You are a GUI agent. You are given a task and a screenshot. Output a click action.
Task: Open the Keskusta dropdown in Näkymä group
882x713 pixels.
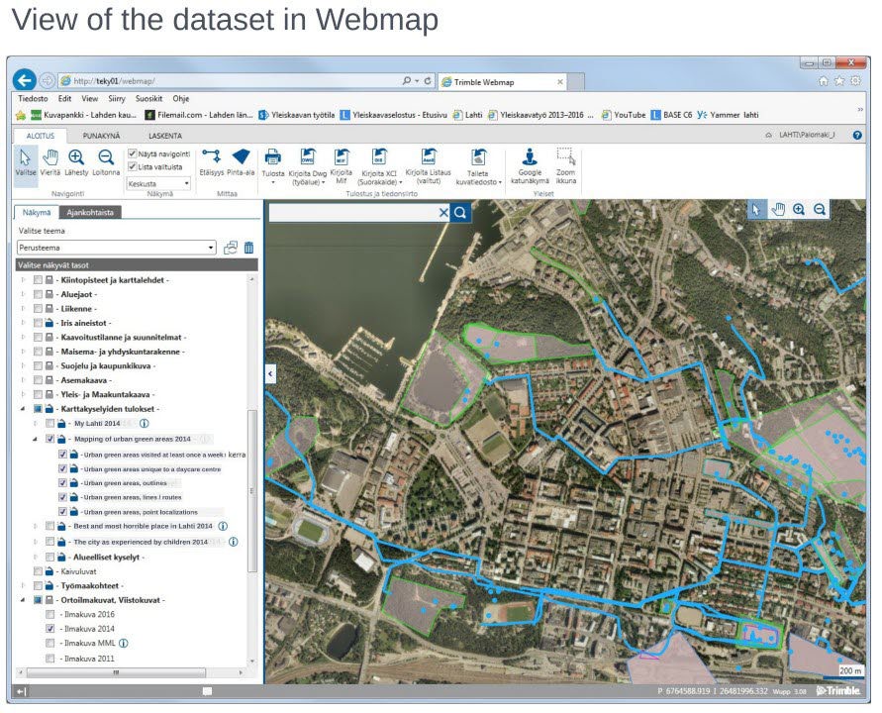point(158,183)
